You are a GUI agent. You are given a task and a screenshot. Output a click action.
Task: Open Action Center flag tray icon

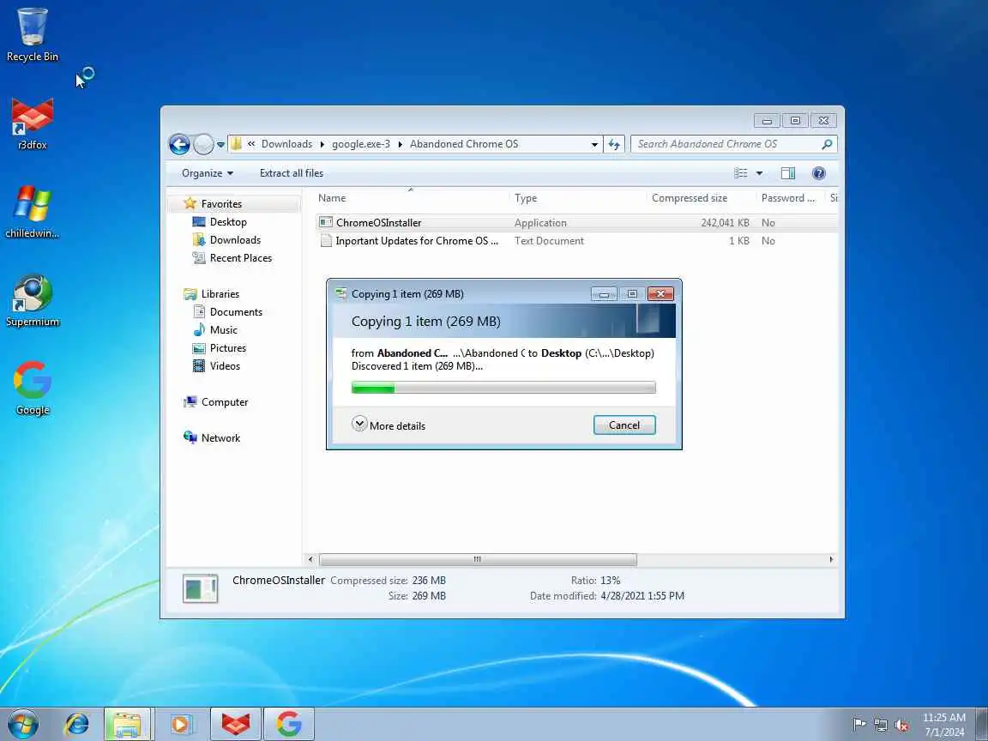pos(858,725)
